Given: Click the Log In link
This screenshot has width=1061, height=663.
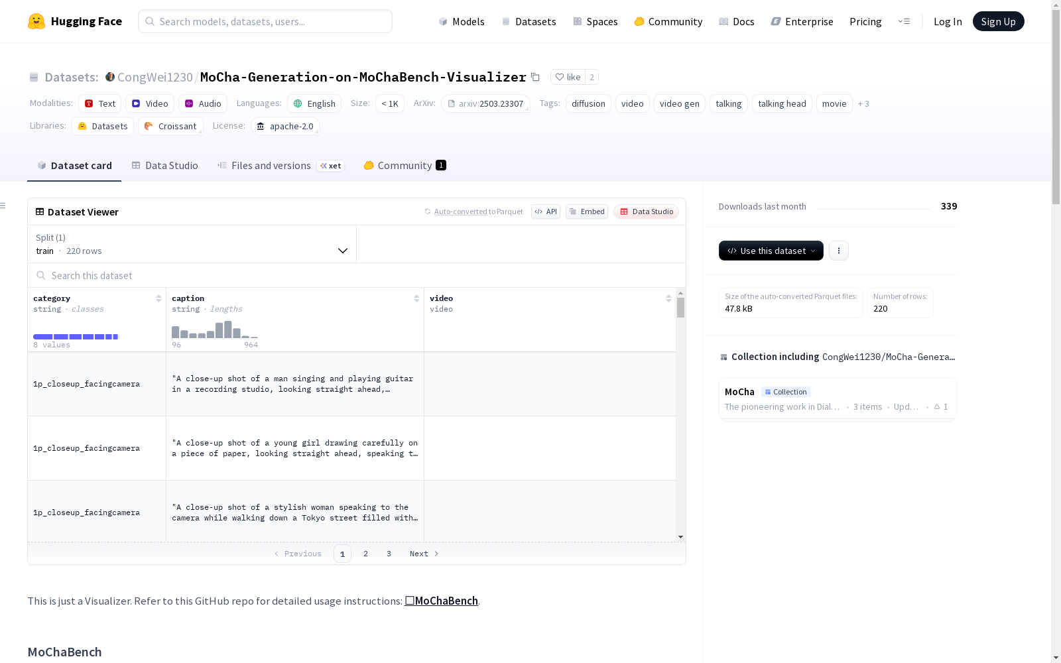Looking at the screenshot, I should point(948,21).
